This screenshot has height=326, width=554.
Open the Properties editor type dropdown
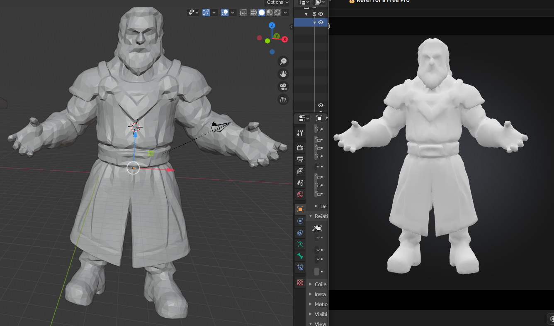tap(304, 118)
